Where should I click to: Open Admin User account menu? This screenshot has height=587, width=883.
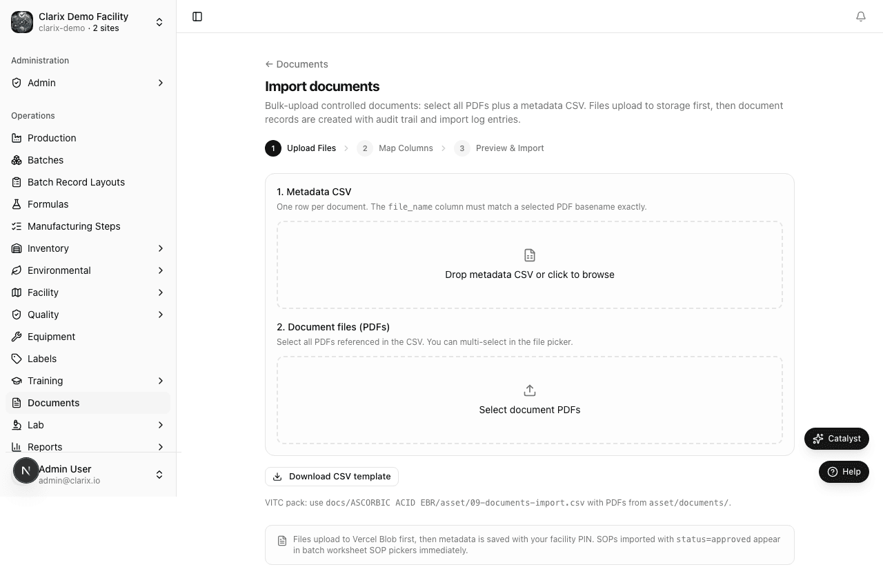[x=88, y=475]
